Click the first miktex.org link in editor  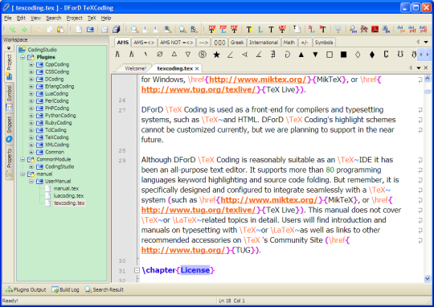point(257,80)
